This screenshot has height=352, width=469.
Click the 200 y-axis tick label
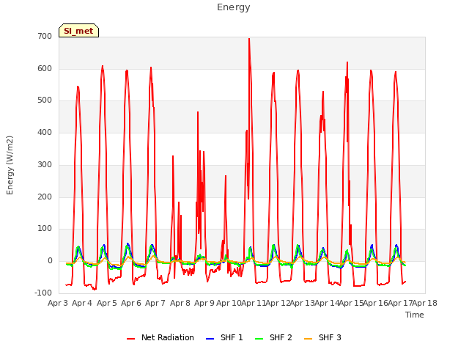point(45,197)
